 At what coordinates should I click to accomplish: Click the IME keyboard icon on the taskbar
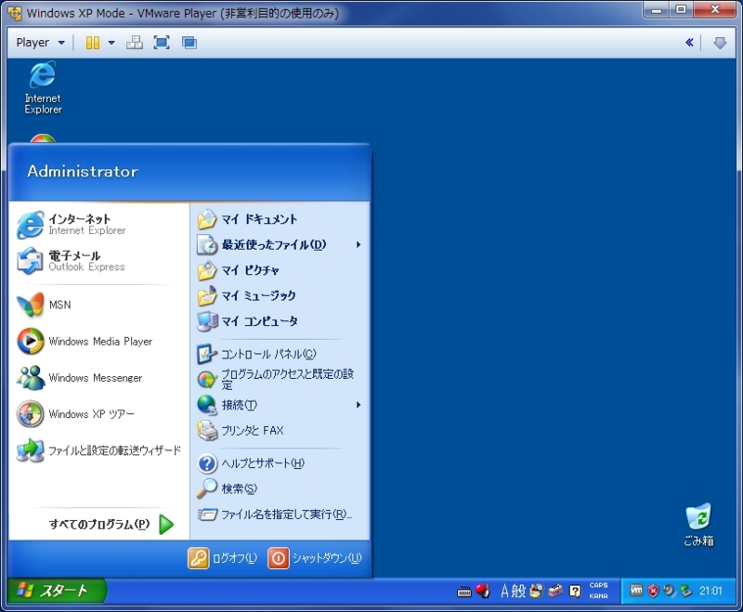click(465, 592)
